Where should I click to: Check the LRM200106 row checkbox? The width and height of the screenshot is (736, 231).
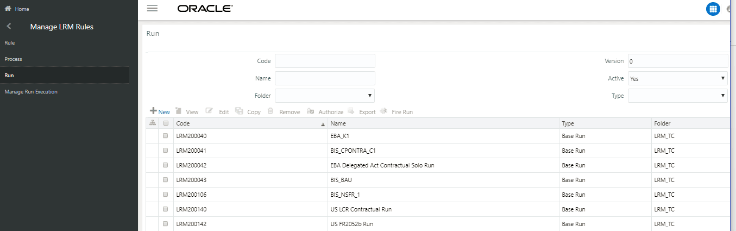coord(166,195)
